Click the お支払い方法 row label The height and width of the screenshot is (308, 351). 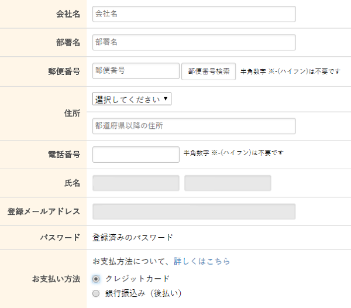click(56, 279)
